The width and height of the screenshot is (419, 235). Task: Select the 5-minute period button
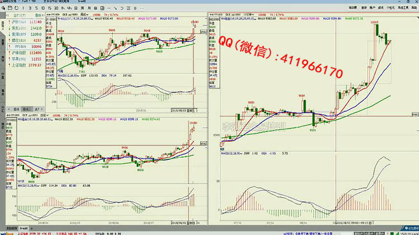36,8
